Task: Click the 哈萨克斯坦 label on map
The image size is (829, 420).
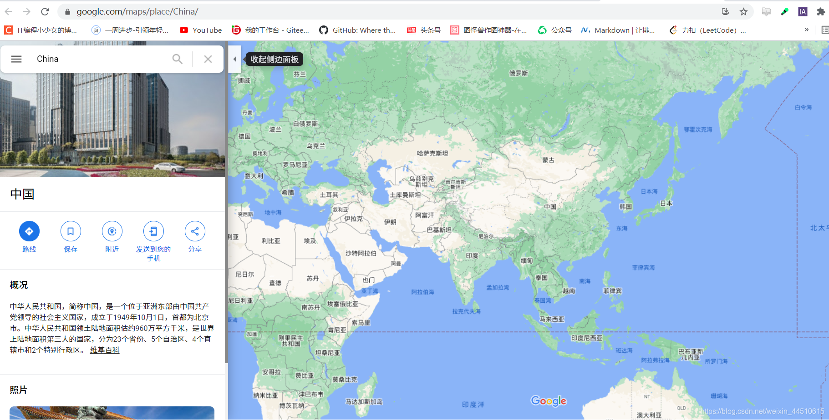Action: tap(432, 154)
